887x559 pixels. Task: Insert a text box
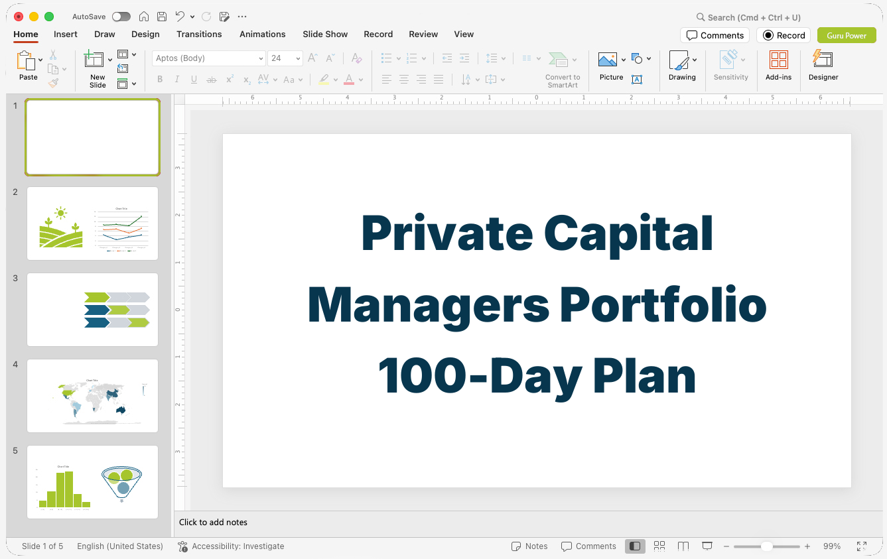pos(637,80)
